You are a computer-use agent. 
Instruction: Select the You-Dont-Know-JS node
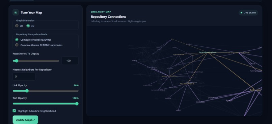(x=187, y=84)
